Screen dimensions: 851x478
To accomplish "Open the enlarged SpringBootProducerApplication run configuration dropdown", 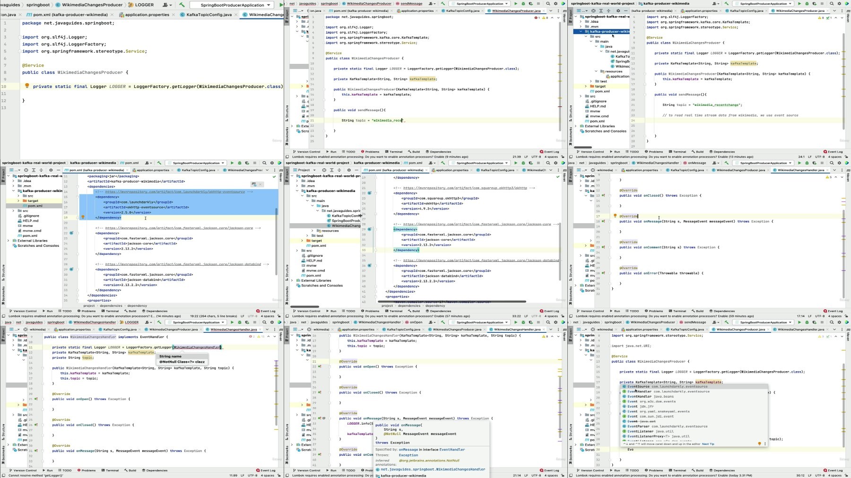I will (232, 5).
